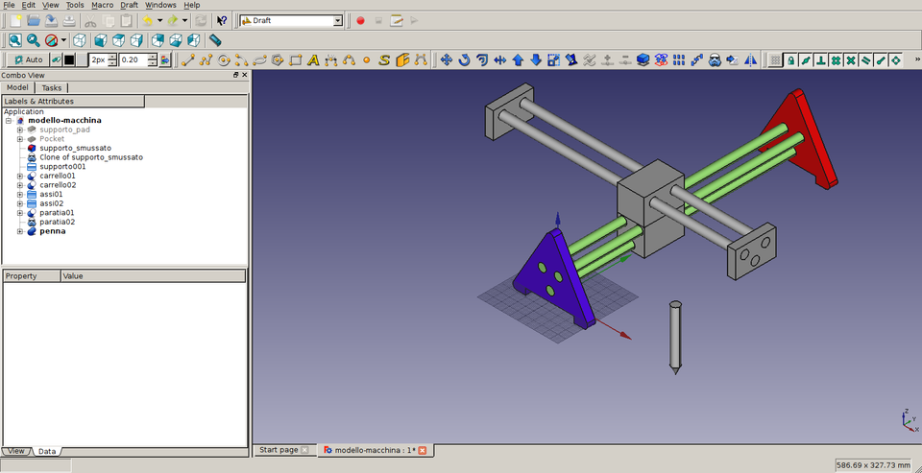This screenshot has width=922, height=473.
Task: Select the Draft Dimension tool
Action: tap(331, 59)
